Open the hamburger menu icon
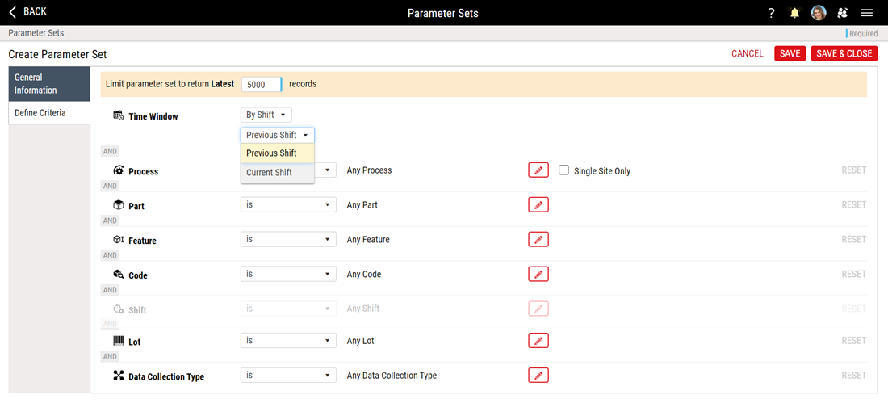 [x=866, y=13]
